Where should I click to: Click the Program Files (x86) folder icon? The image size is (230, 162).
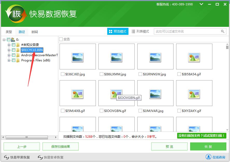click(x=18, y=60)
